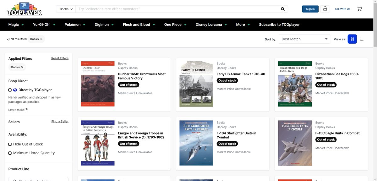Expand the One Piece menu
This screenshot has width=377, height=181.
tap(175, 25)
